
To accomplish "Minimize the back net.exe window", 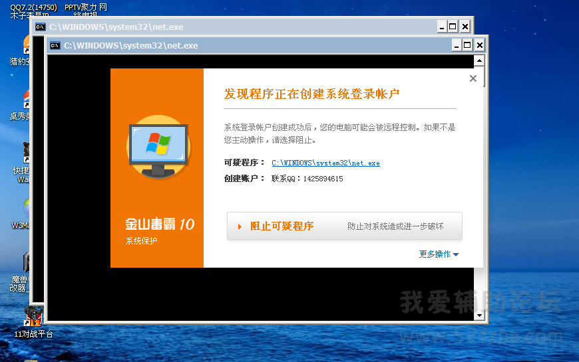I will (442, 27).
